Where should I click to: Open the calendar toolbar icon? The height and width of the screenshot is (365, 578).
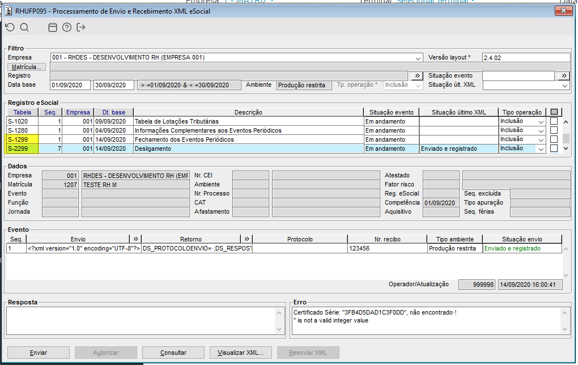pos(53,27)
